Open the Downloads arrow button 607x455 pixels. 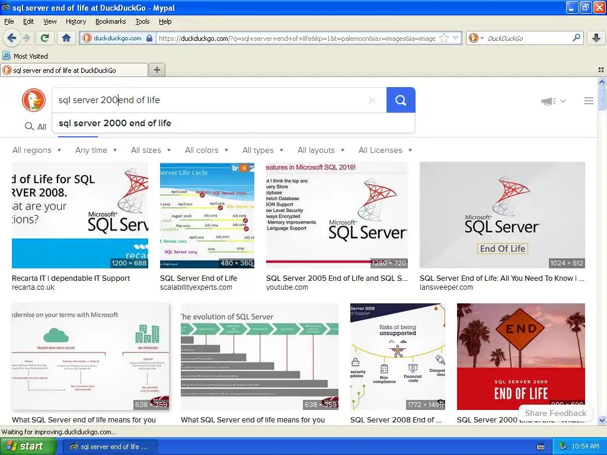coord(596,38)
